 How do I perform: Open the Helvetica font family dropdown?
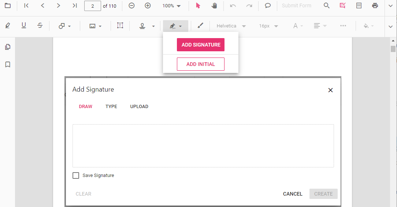[x=231, y=26]
